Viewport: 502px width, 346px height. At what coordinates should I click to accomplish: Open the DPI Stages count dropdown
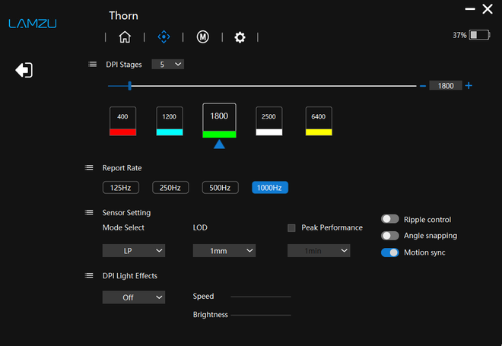(x=167, y=65)
